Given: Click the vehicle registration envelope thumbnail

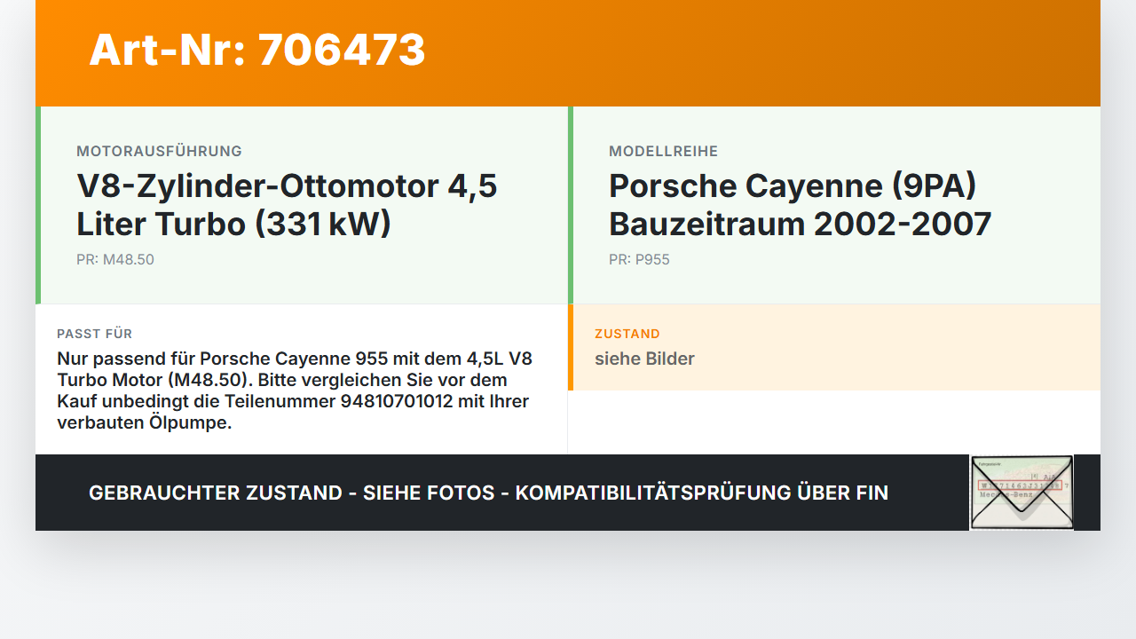Looking at the screenshot, I should click(x=1022, y=493).
